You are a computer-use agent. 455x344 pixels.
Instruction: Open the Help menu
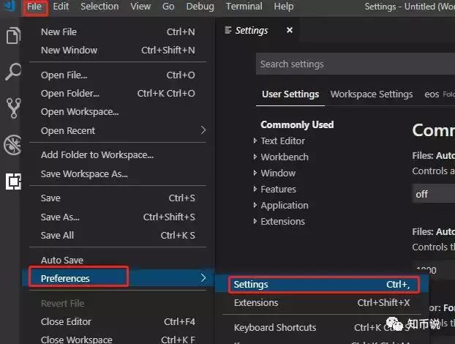(x=284, y=7)
